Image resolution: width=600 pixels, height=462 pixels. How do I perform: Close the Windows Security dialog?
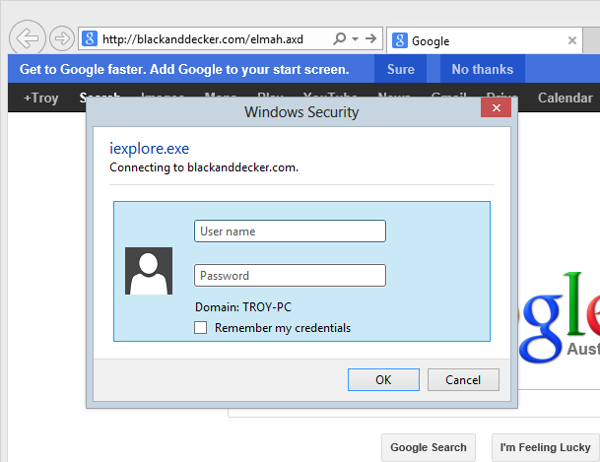click(x=496, y=107)
